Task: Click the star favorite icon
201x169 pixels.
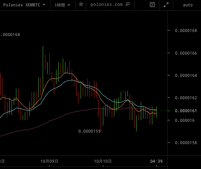Action: pyautogui.click(x=81, y=4)
